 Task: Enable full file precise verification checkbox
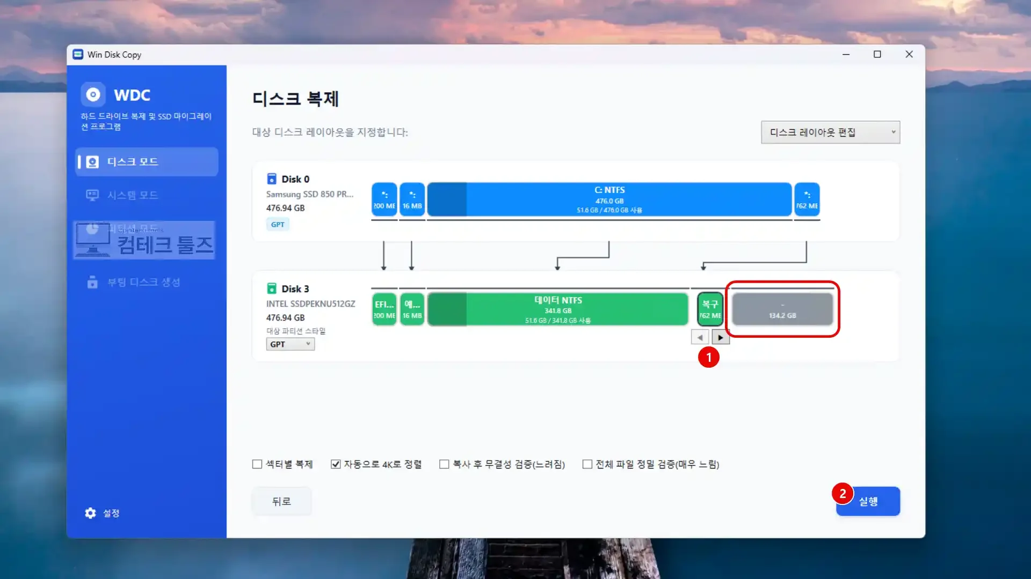[x=587, y=464]
